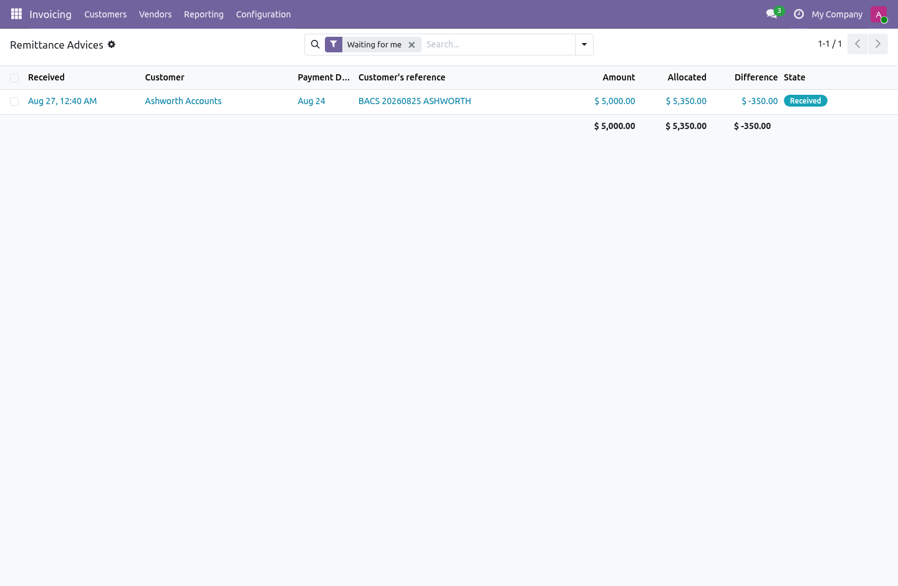Sort by the Difference column header
This screenshot has height=586, width=898.
pyautogui.click(x=756, y=77)
